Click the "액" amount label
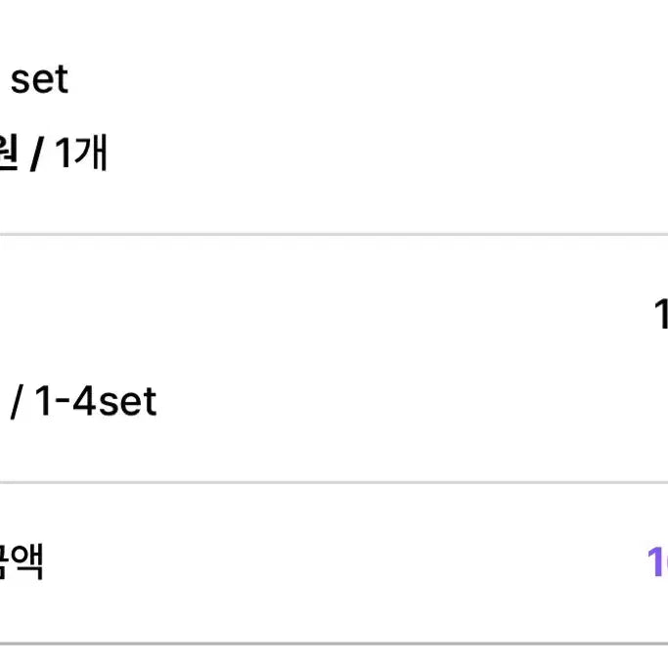 coord(28,561)
